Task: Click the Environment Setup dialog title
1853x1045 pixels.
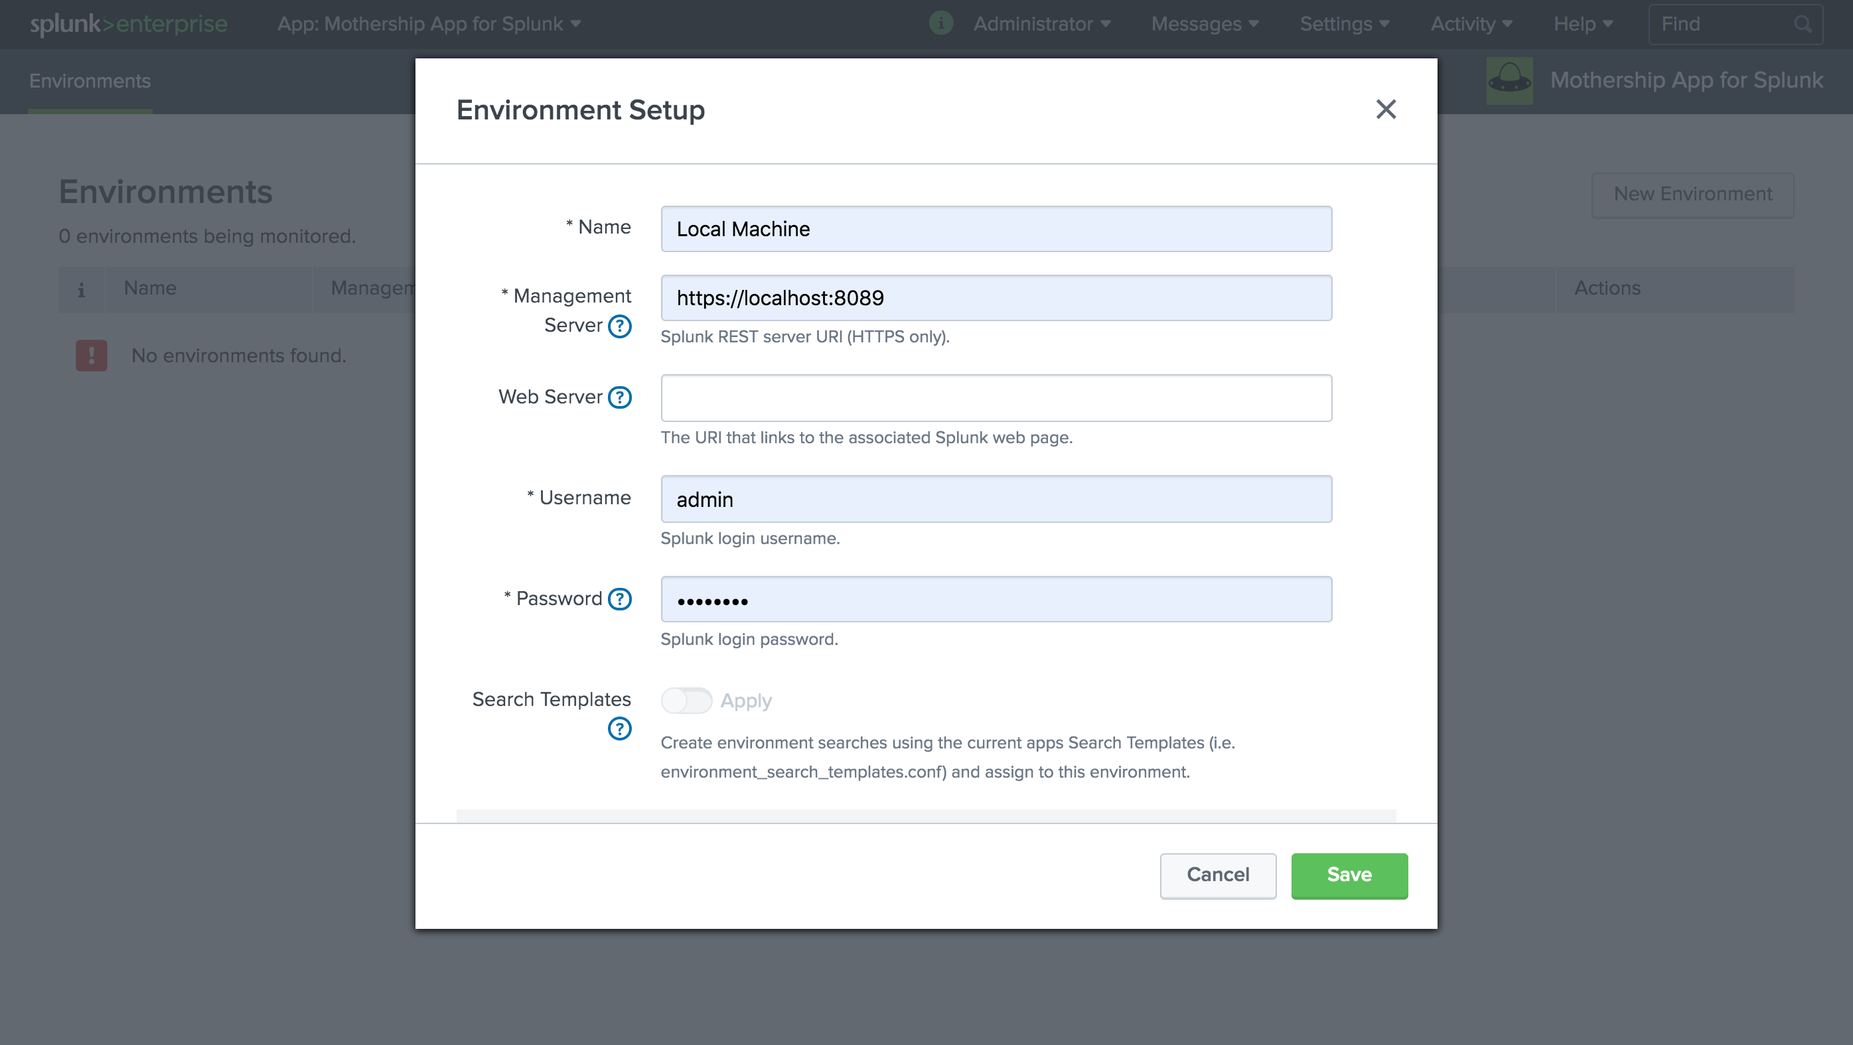Action: (581, 109)
